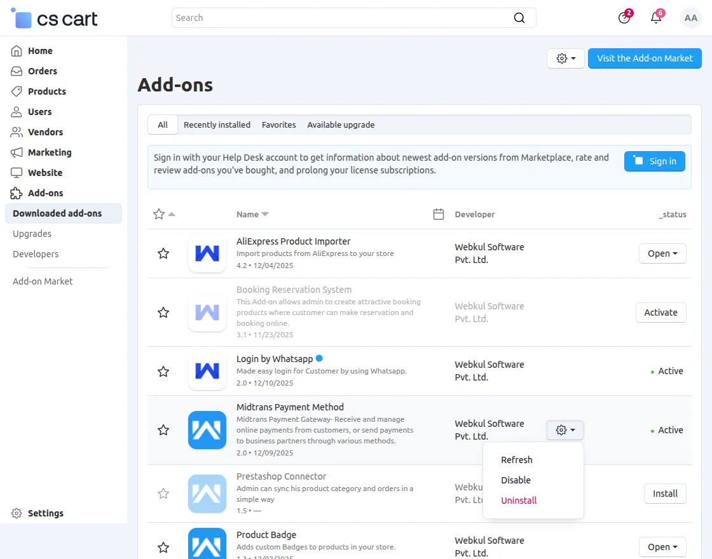712x559 pixels.
Task: Favorite the Login by Whatsapp add-on
Action: point(163,371)
